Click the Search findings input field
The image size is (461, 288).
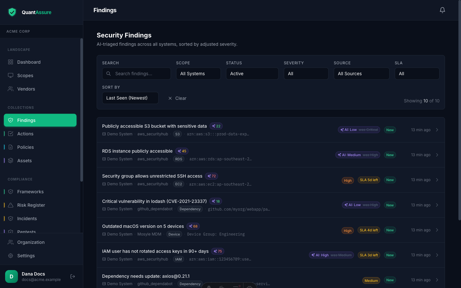coord(136,74)
